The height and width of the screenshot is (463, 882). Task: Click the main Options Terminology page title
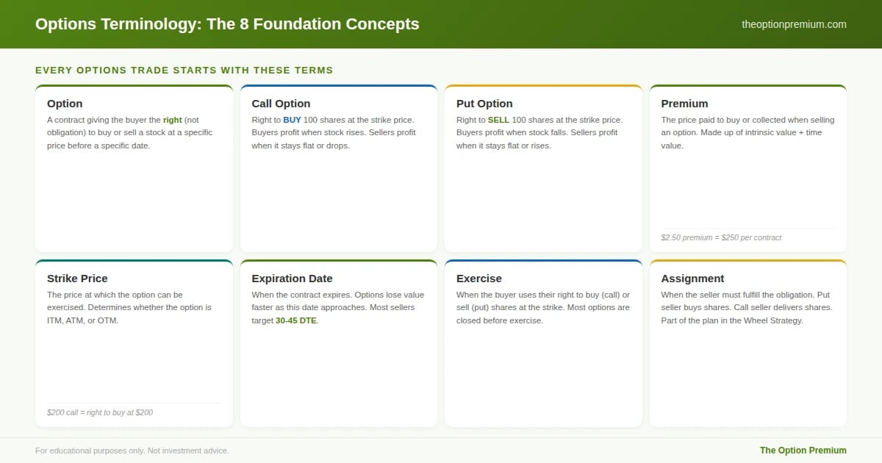coord(227,24)
